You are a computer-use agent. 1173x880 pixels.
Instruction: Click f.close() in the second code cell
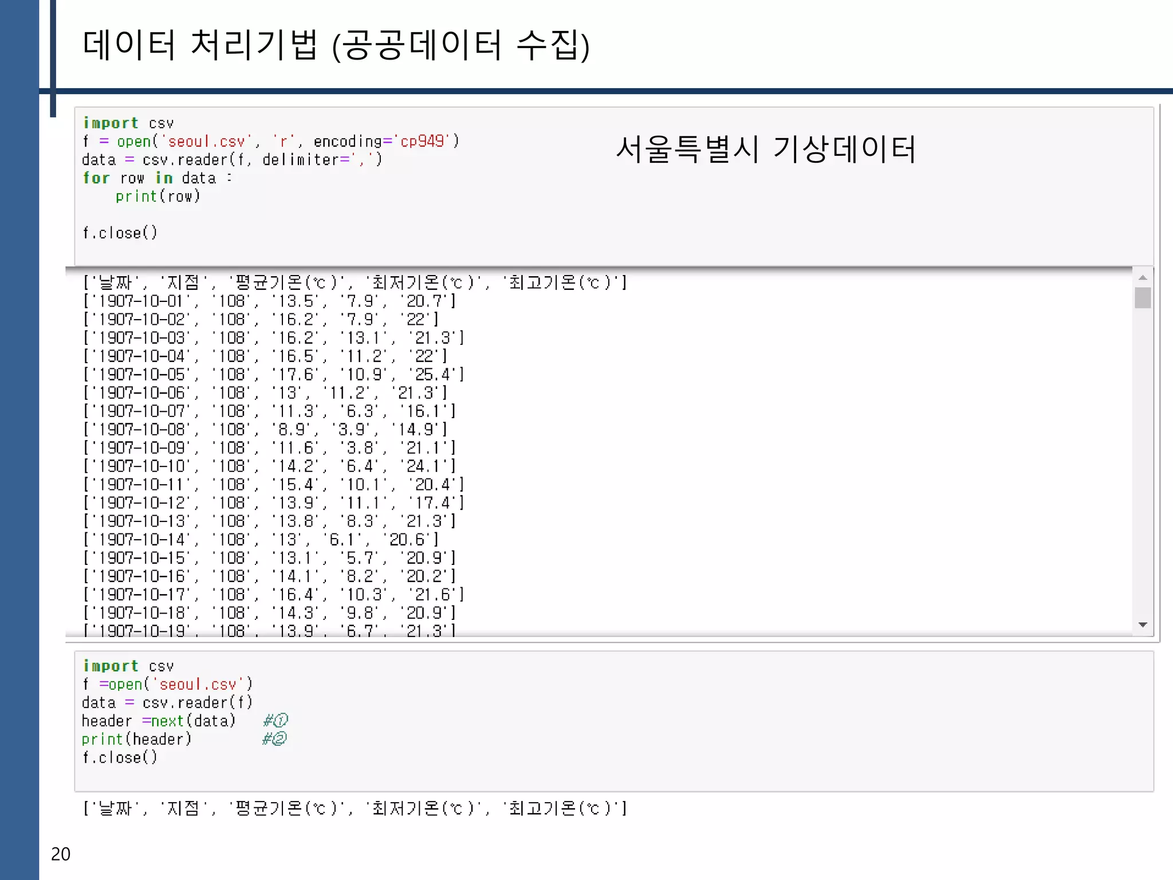120,758
